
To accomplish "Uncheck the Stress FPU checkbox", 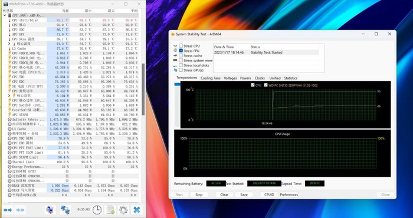I will pyautogui.click(x=181, y=51).
